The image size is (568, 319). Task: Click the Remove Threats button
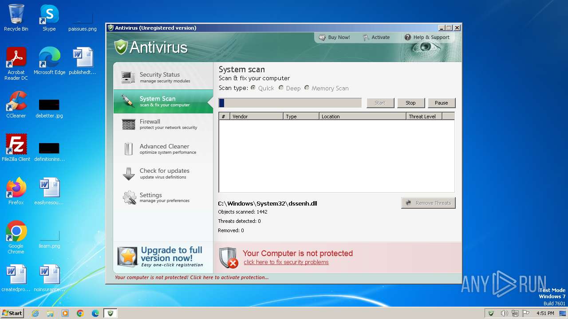click(428, 203)
